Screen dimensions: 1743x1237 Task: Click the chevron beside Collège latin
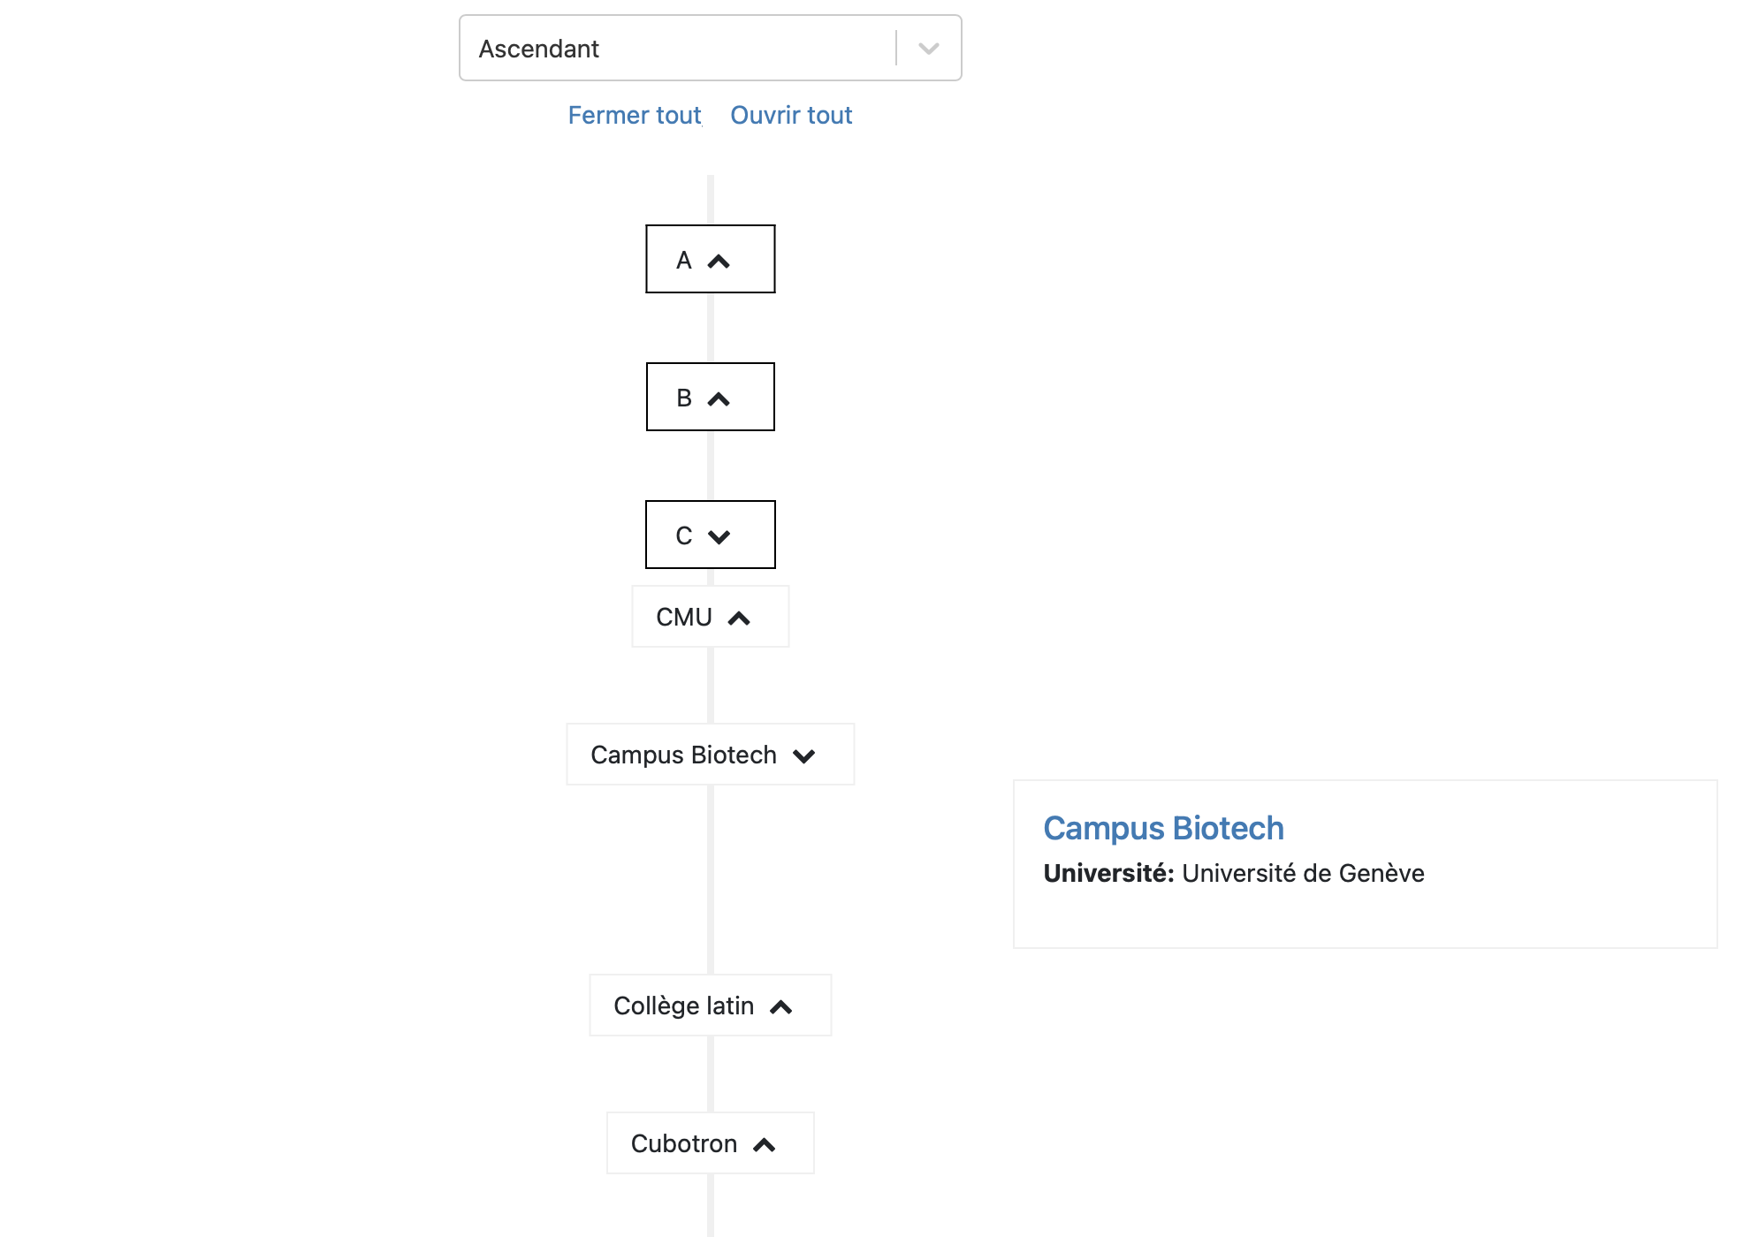click(x=781, y=1007)
